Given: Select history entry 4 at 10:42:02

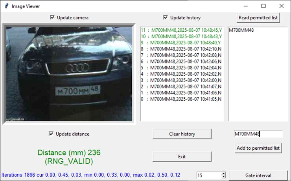Looking at the screenshot, I should pyautogui.click(x=181, y=74).
